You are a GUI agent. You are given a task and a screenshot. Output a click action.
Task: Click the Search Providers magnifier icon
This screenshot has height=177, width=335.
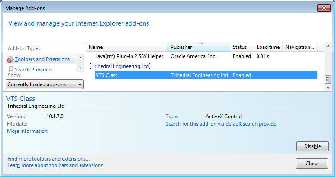click(x=10, y=69)
